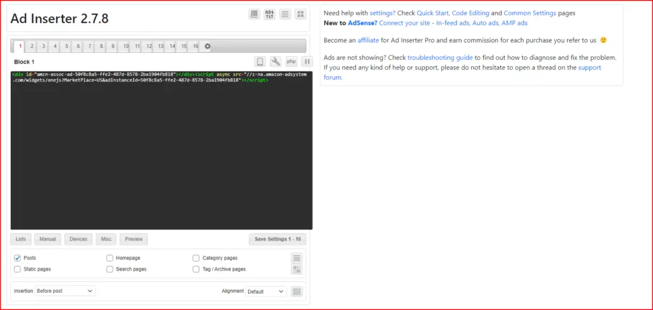Toggle PHP processing for Block 1

coord(291,62)
